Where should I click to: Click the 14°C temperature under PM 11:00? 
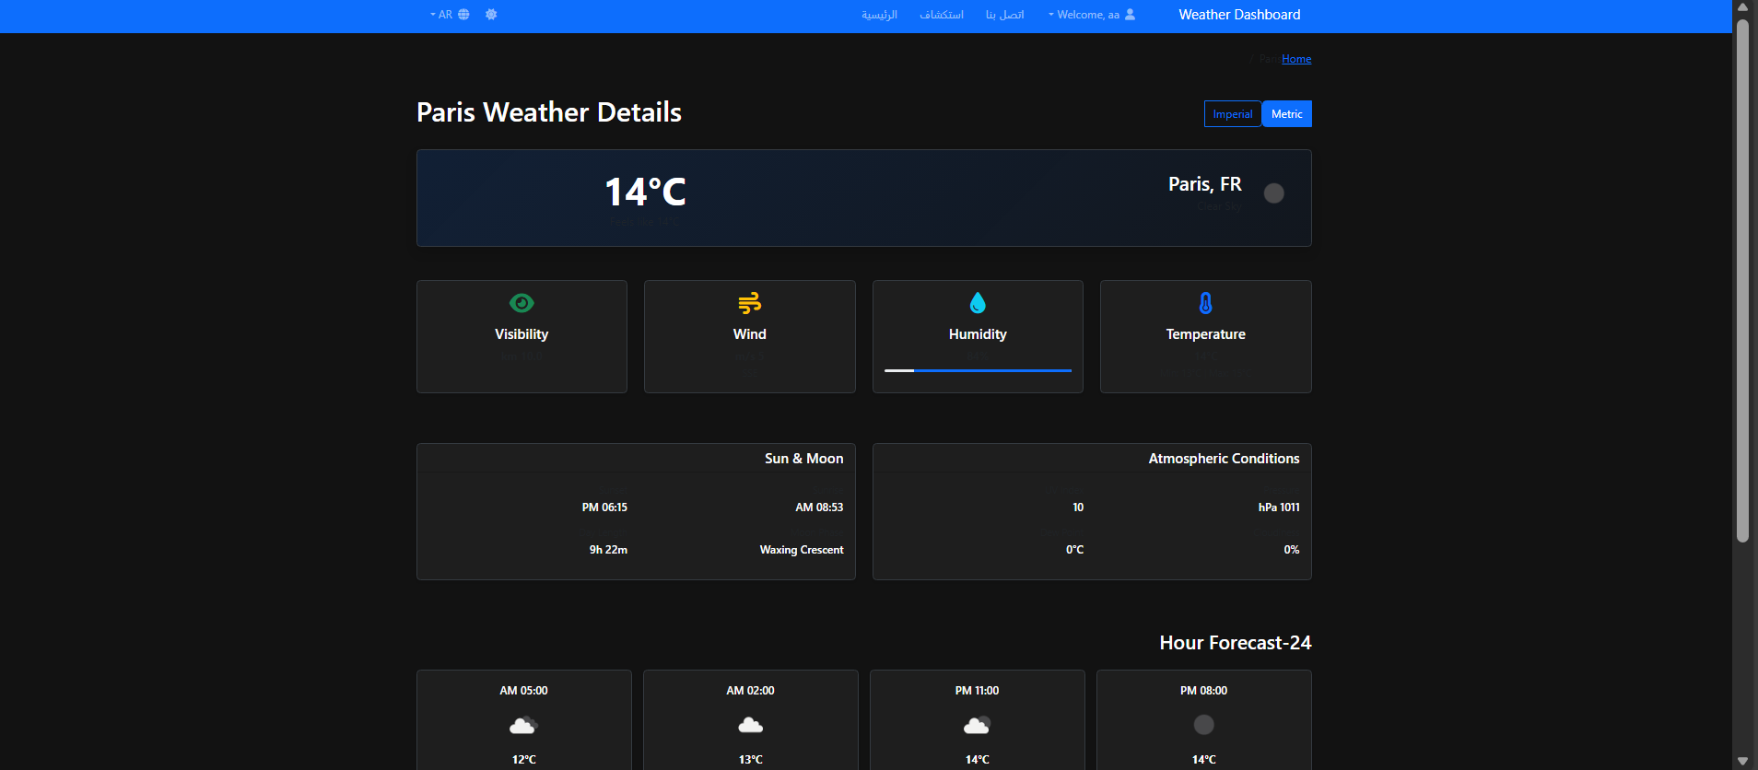tap(977, 760)
